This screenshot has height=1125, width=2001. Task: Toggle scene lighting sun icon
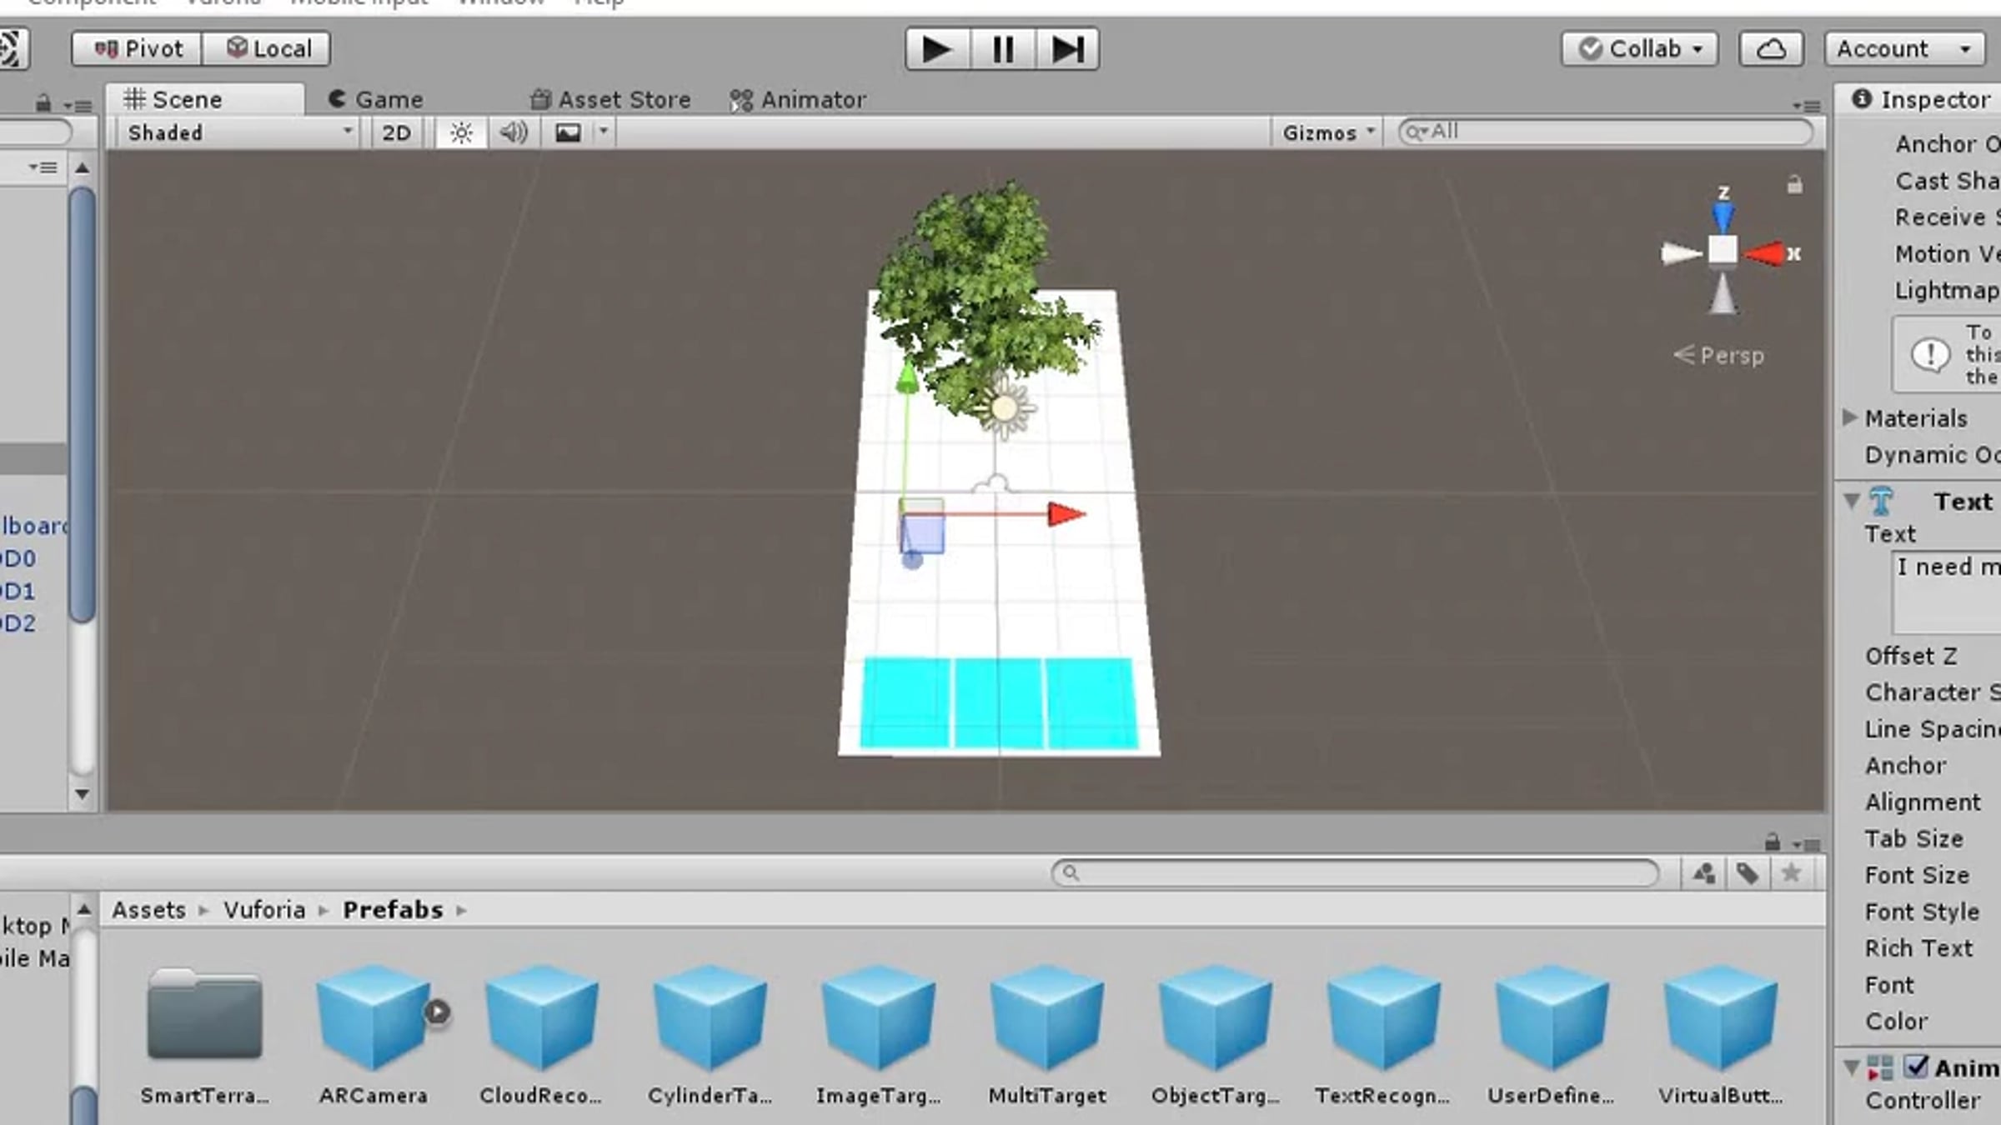click(x=461, y=133)
